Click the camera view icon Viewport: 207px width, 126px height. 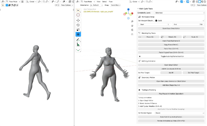pos(132,30)
